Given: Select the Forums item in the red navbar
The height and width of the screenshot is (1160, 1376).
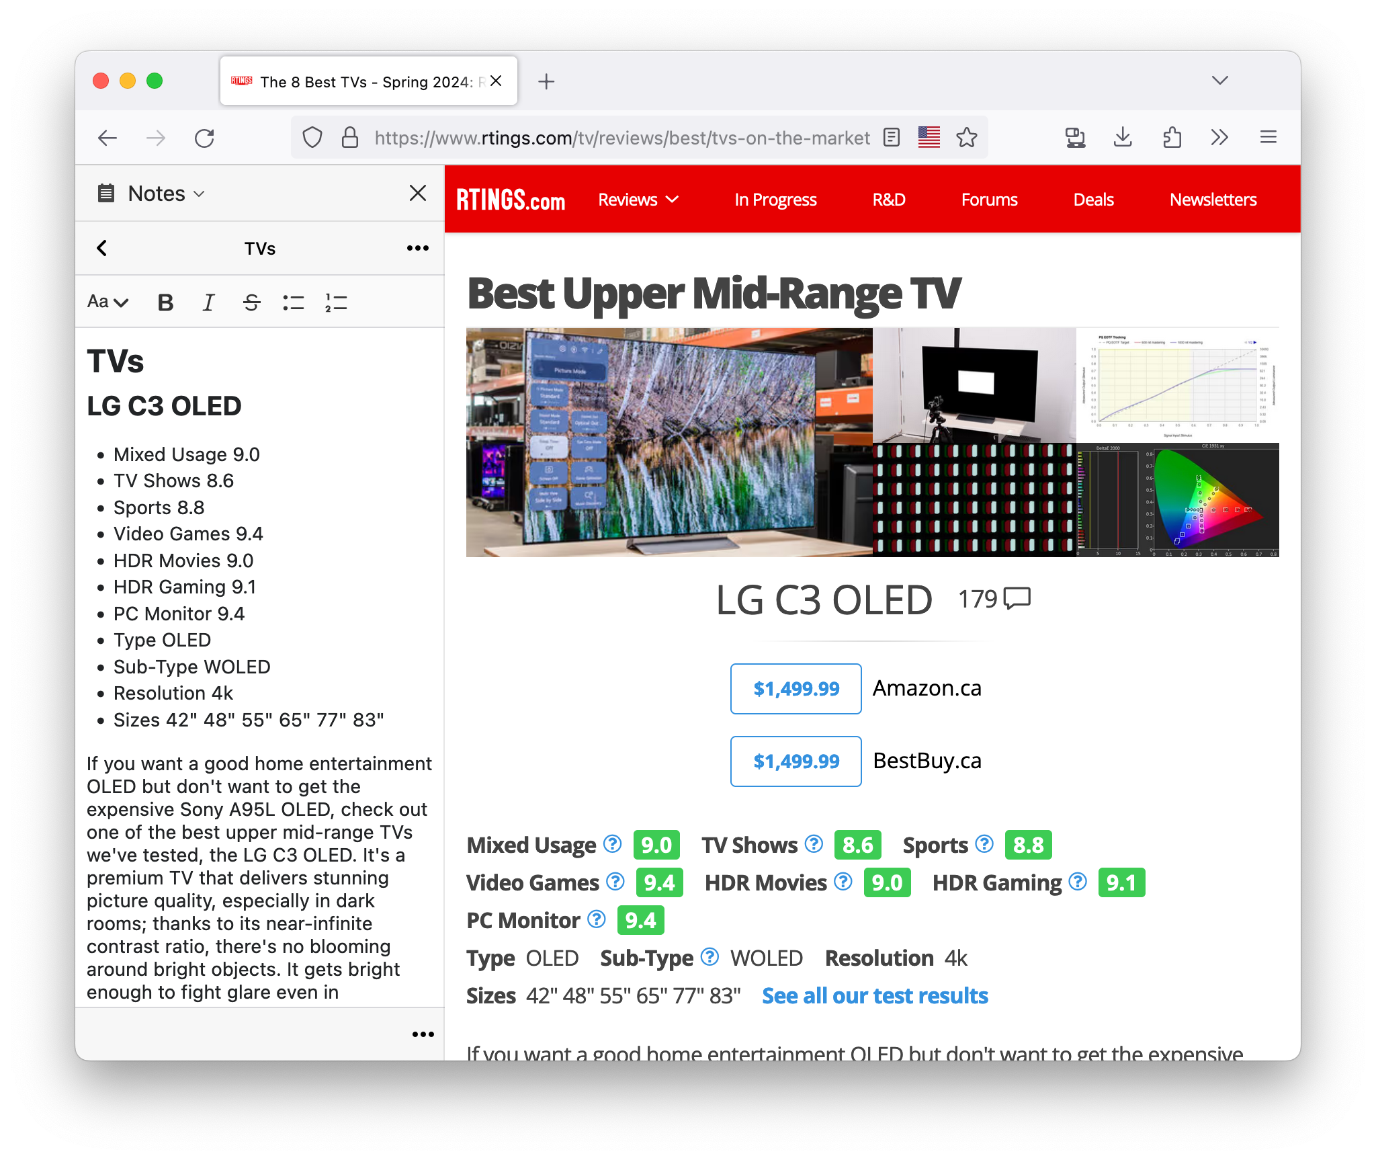Looking at the screenshot, I should tap(988, 199).
